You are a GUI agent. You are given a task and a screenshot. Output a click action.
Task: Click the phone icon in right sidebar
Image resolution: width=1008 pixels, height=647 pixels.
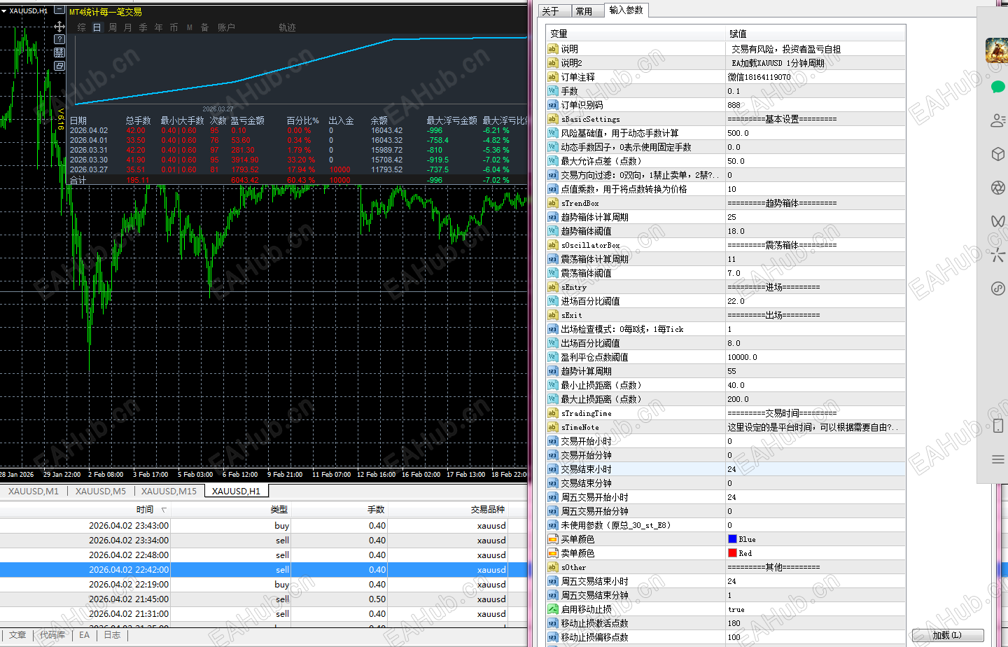[998, 426]
